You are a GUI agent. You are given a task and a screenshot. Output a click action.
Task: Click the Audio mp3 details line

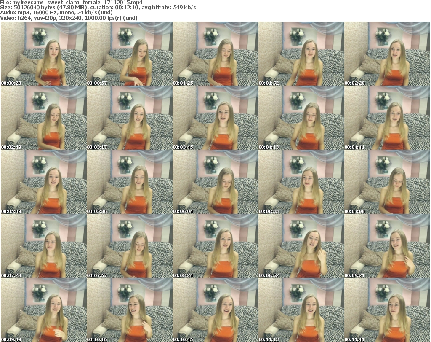point(56,13)
